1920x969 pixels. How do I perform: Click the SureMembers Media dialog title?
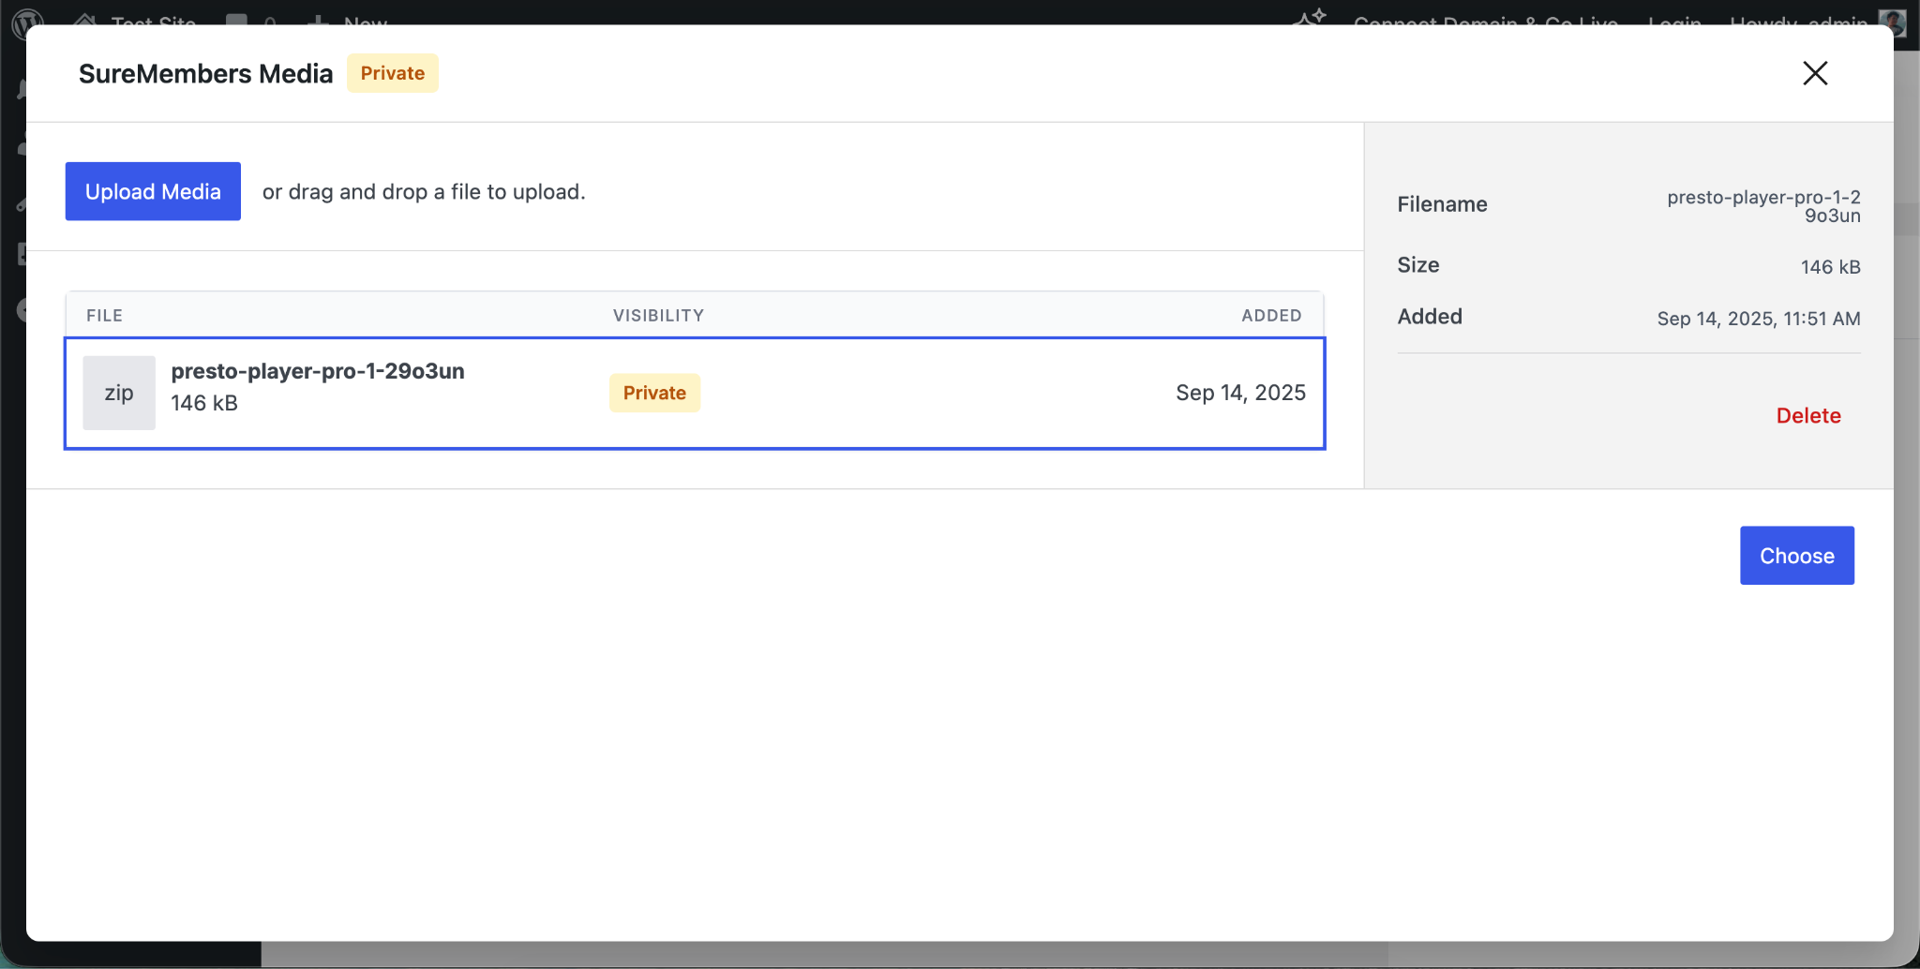click(x=205, y=73)
